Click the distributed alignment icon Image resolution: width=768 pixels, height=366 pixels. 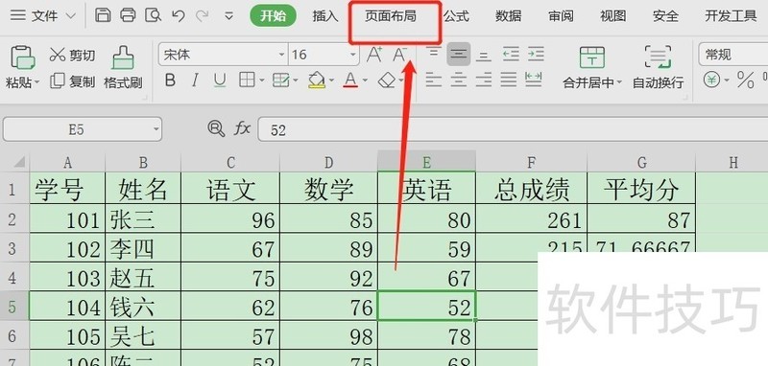(534, 80)
